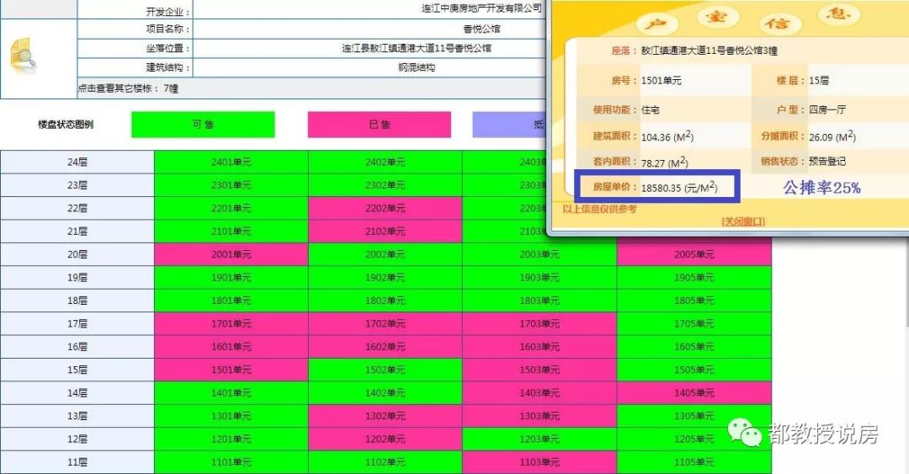Open unit 1903单元
Screen dimensions: 909x474
tap(540, 278)
